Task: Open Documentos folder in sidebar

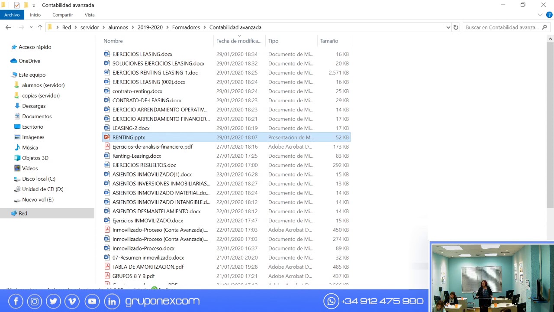Action: point(37,116)
